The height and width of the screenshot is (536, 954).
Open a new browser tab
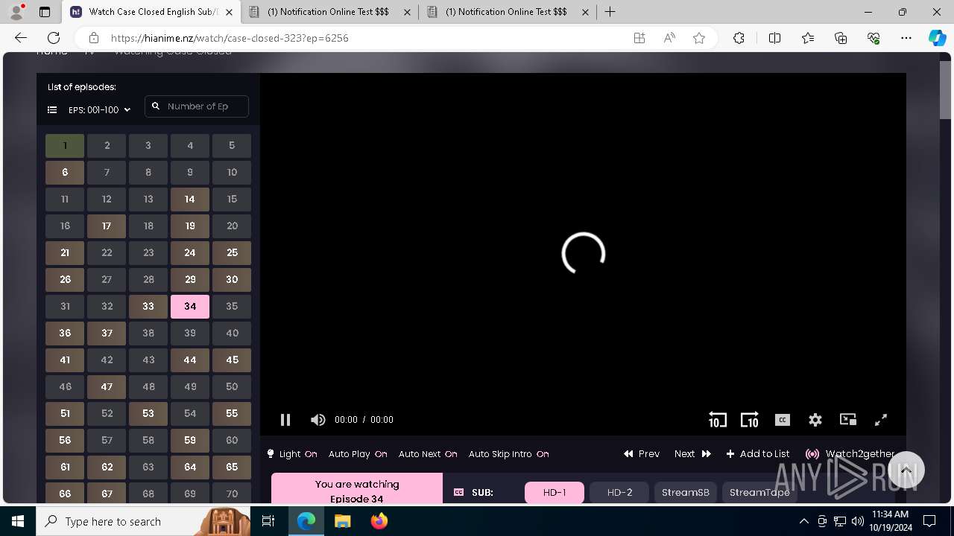coord(610,12)
